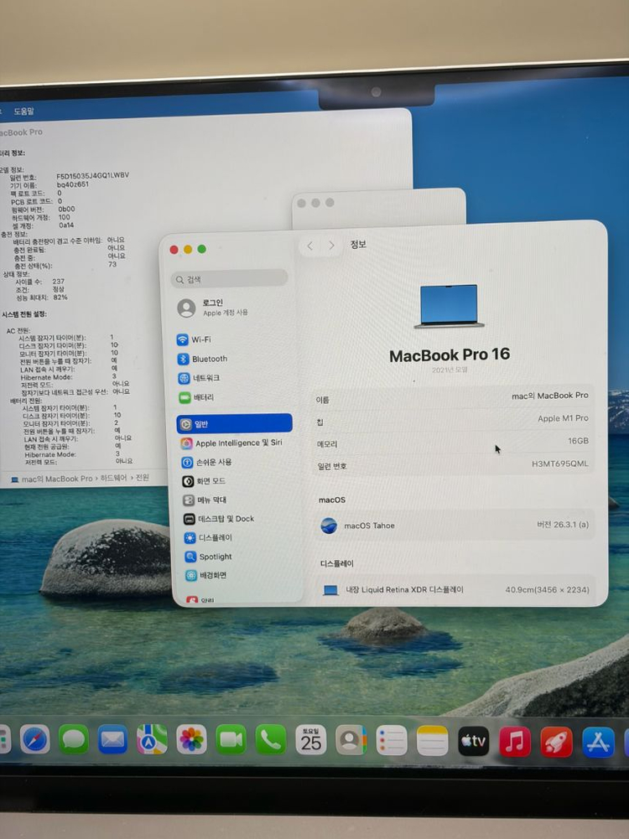Click battery serial F5D15035J4GQ1LWBV in System Information
The width and height of the screenshot is (629, 839).
click(x=92, y=175)
